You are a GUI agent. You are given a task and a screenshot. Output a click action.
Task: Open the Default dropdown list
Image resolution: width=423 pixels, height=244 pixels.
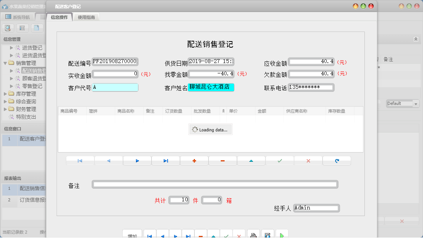coord(416,104)
